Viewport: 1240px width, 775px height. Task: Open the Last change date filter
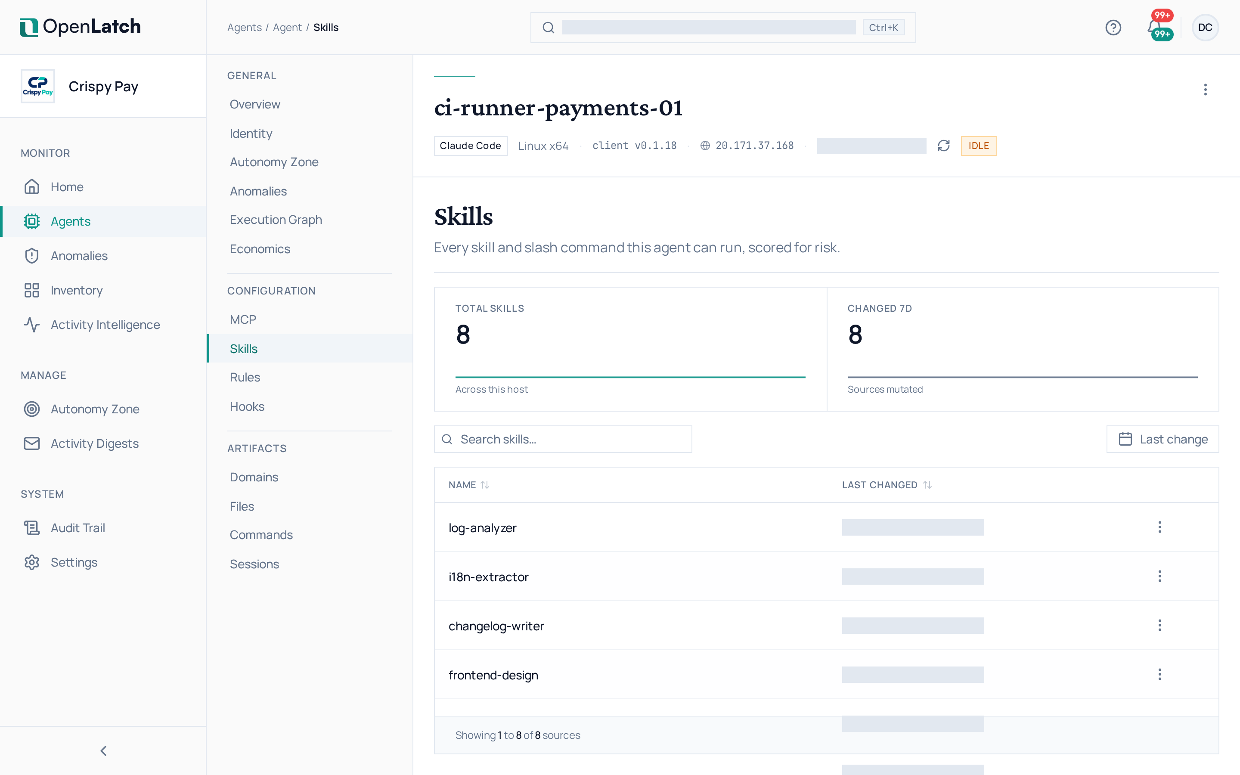(x=1162, y=439)
